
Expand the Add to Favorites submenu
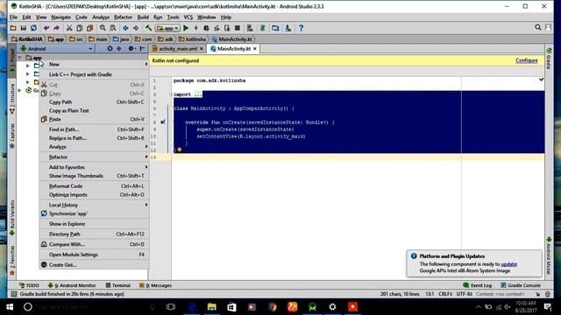[x=94, y=167]
